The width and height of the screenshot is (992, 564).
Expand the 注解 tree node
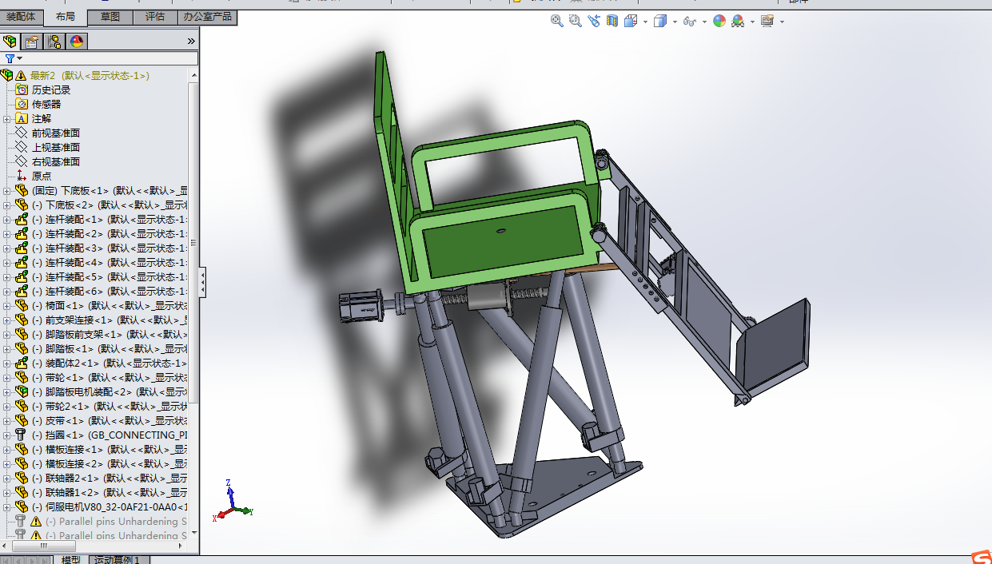pyautogui.click(x=7, y=119)
